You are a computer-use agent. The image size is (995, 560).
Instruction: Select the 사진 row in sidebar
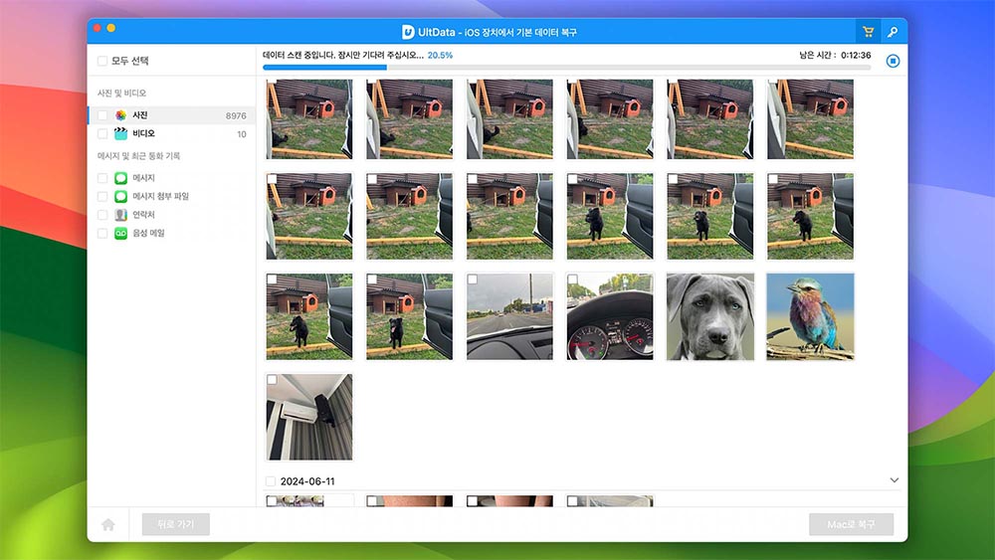click(x=171, y=115)
